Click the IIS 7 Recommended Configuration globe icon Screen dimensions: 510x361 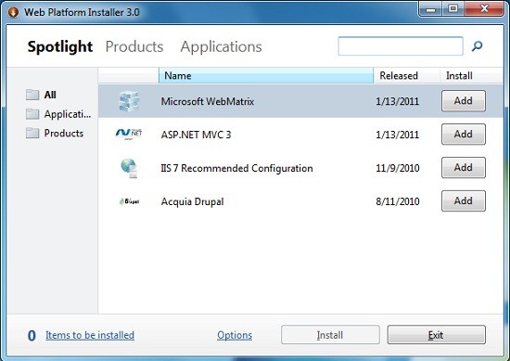point(129,168)
